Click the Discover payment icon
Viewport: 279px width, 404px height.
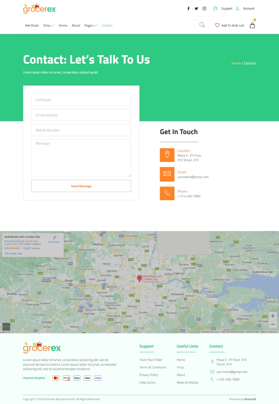(66, 378)
